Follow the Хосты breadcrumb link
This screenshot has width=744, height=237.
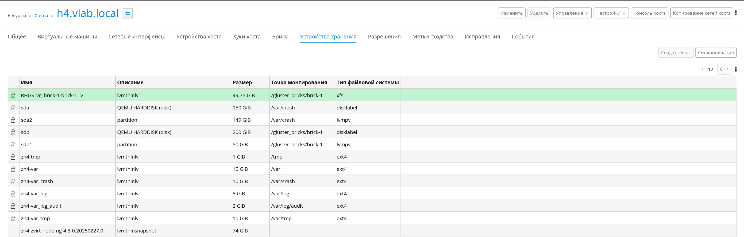(41, 15)
